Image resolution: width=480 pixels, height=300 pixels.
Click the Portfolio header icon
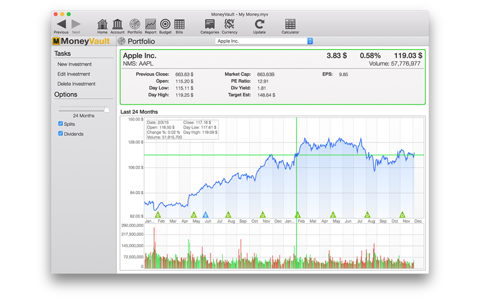(x=122, y=41)
